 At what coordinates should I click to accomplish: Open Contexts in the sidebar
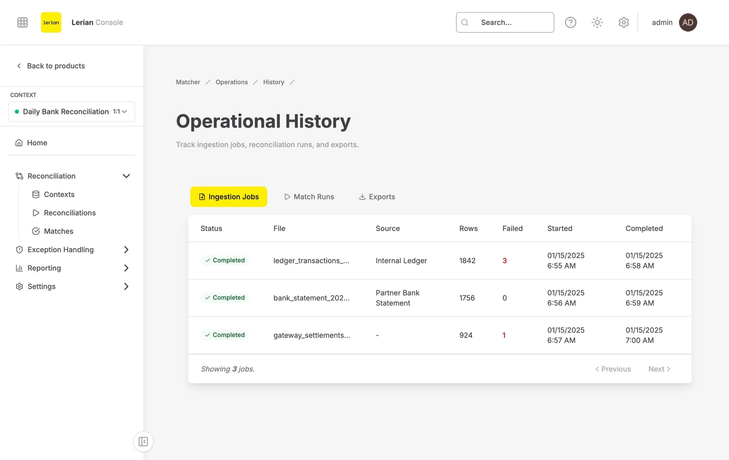pos(59,194)
